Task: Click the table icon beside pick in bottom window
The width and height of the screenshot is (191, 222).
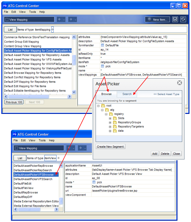Action: click(x=94, y=182)
